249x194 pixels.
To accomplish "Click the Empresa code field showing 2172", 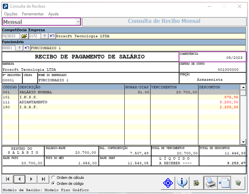I will [34, 36].
